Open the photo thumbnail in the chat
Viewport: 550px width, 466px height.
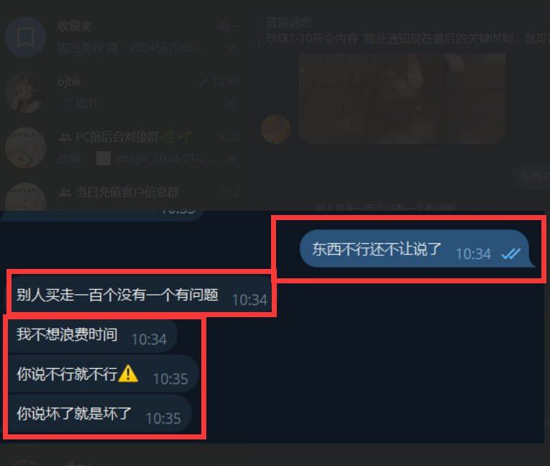click(x=402, y=99)
